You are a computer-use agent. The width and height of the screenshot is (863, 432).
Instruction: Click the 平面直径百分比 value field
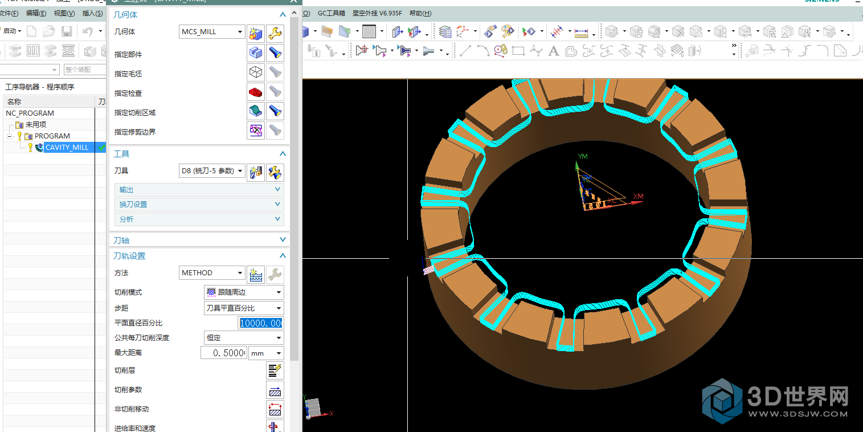[x=260, y=323]
